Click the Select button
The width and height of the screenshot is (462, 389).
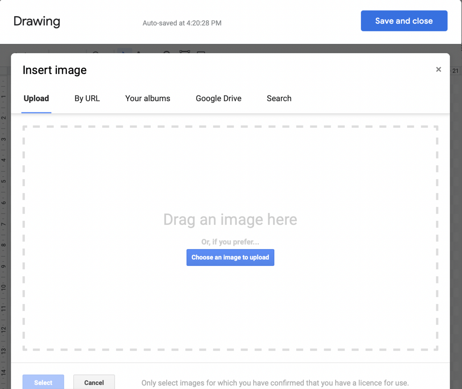(x=43, y=382)
